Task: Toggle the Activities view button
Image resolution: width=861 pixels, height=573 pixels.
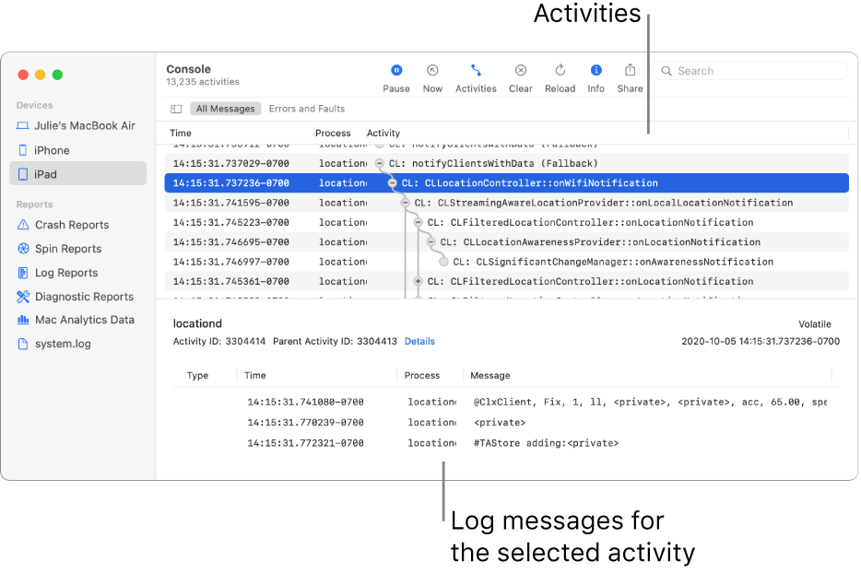Action: [x=476, y=78]
